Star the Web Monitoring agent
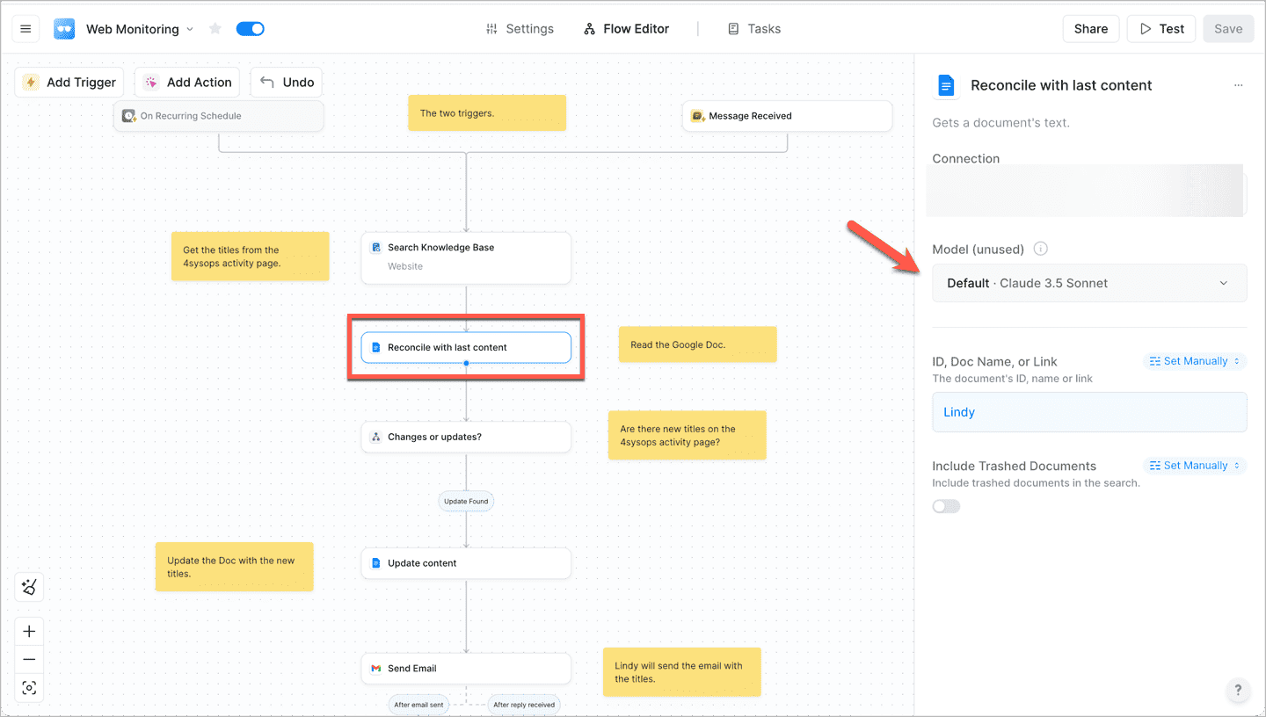The height and width of the screenshot is (717, 1266). 215,29
